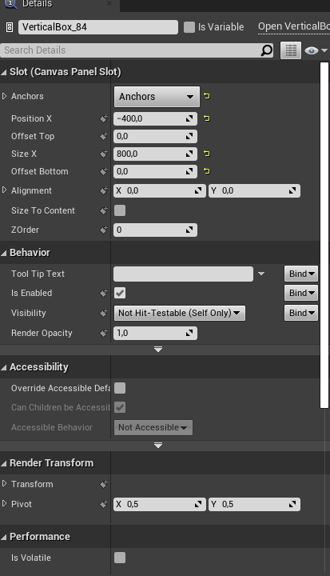The image size is (330, 576).
Task: Enable the Is Variable checkbox
Action: pos(189,27)
